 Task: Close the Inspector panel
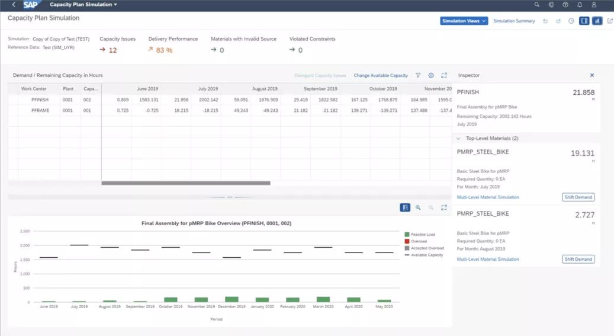click(592, 75)
